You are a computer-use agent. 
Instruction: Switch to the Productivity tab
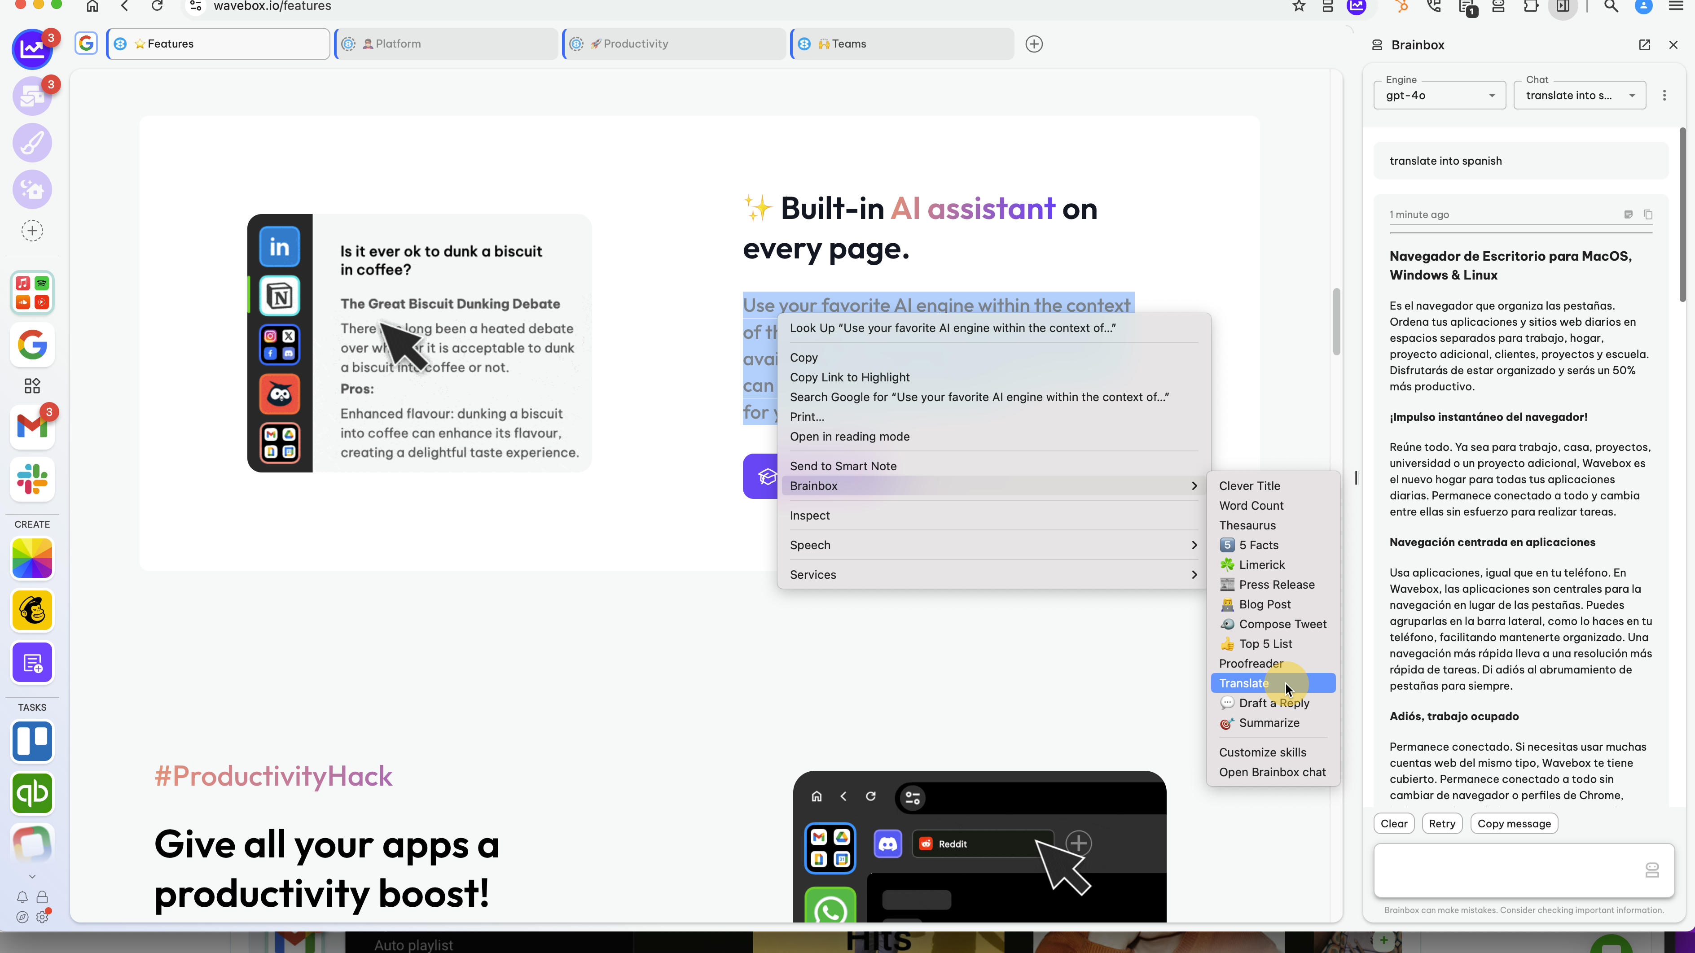click(x=674, y=44)
